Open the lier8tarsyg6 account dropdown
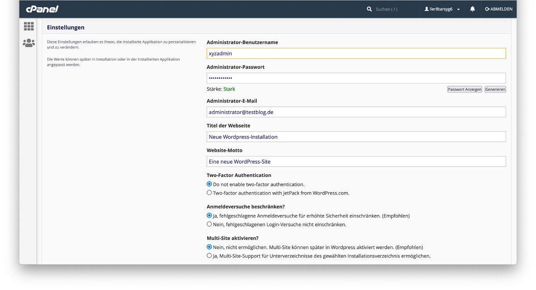The height and width of the screenshot is (290, 536). (x=442, y=9)
